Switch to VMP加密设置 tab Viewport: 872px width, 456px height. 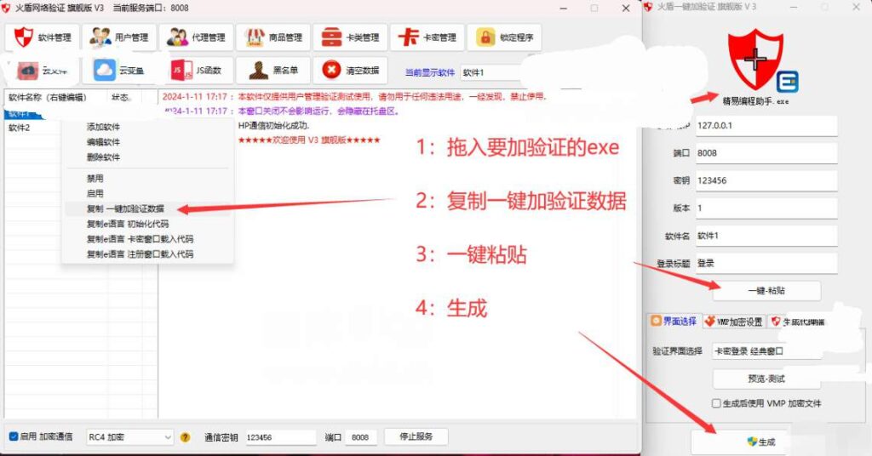coord(733,322)
